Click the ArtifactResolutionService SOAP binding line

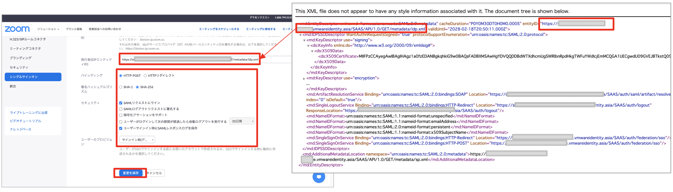(488, 94)
